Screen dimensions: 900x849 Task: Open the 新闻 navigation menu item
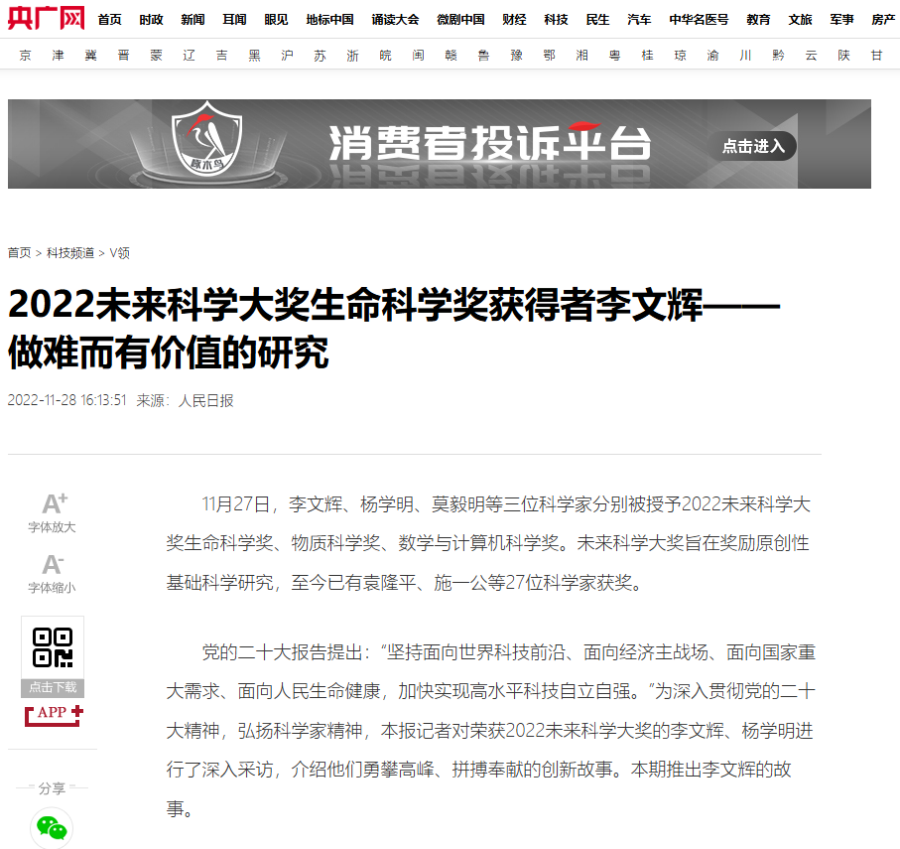(193, 20)
